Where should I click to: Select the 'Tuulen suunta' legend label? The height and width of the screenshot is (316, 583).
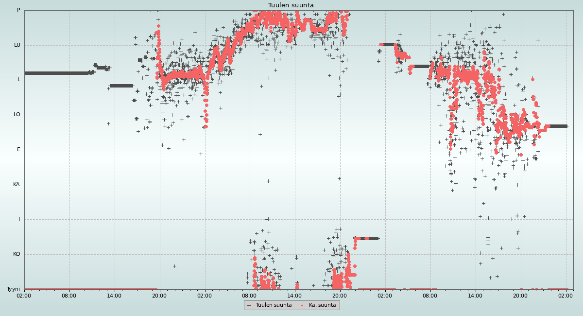pyautogui.click(x=274, y=305)
